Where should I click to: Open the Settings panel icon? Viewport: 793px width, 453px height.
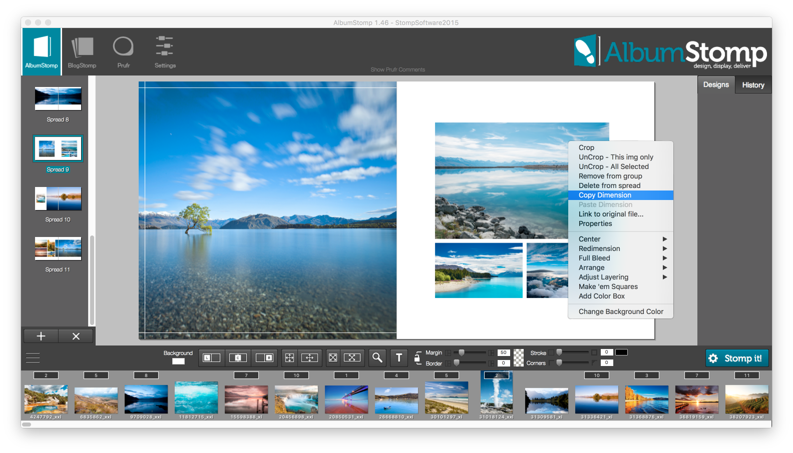pos(165,52)
